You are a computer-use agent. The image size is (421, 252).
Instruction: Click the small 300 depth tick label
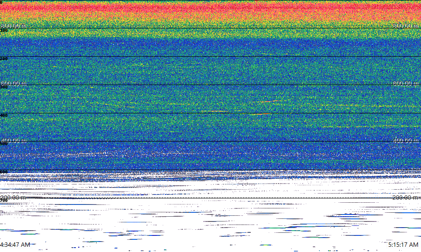(4, 87)
